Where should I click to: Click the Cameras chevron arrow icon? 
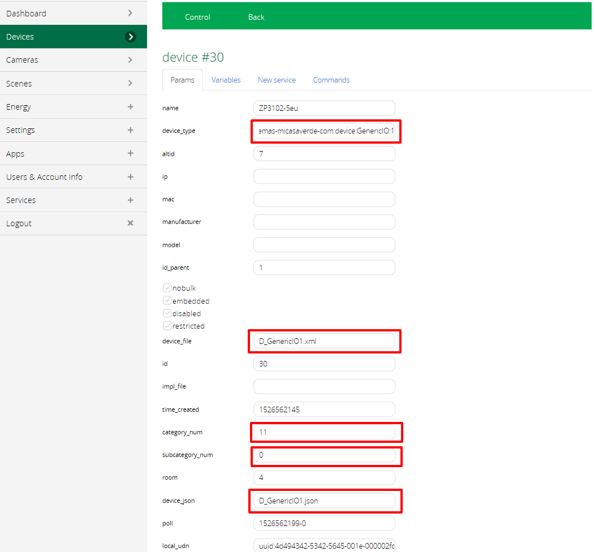point(130,60)
